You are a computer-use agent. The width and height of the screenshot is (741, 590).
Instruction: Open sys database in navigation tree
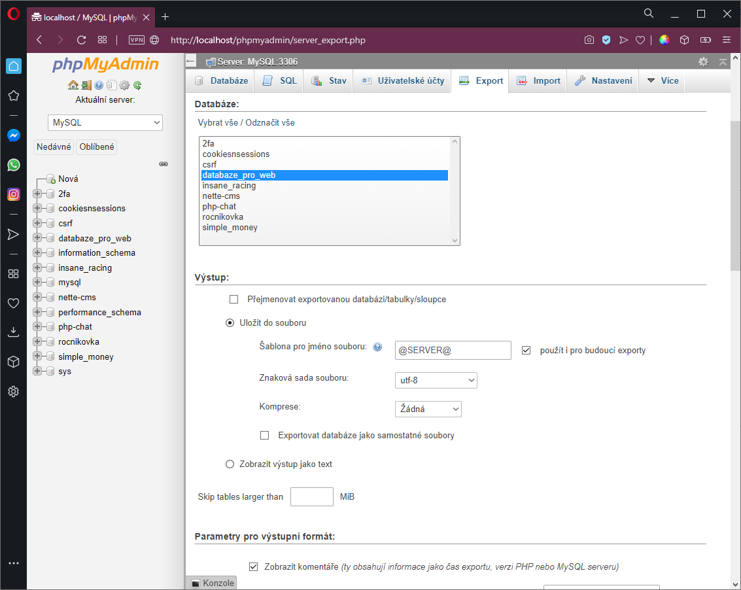pyautogui.click(x=65, y=371)
